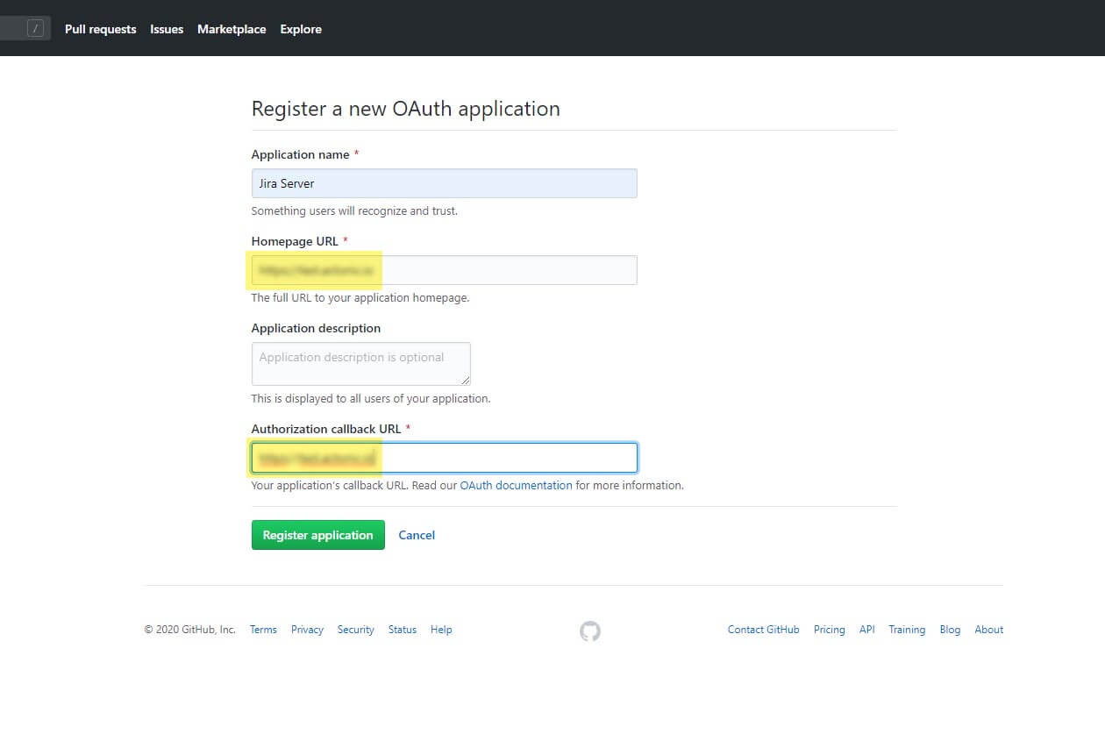Open the Status footer link
The height and width of the screenshot is (734, 1105).
point(403,630)
